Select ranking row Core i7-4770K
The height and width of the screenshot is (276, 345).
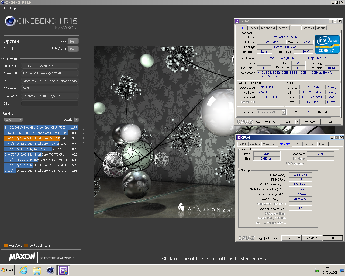(41, 149)
